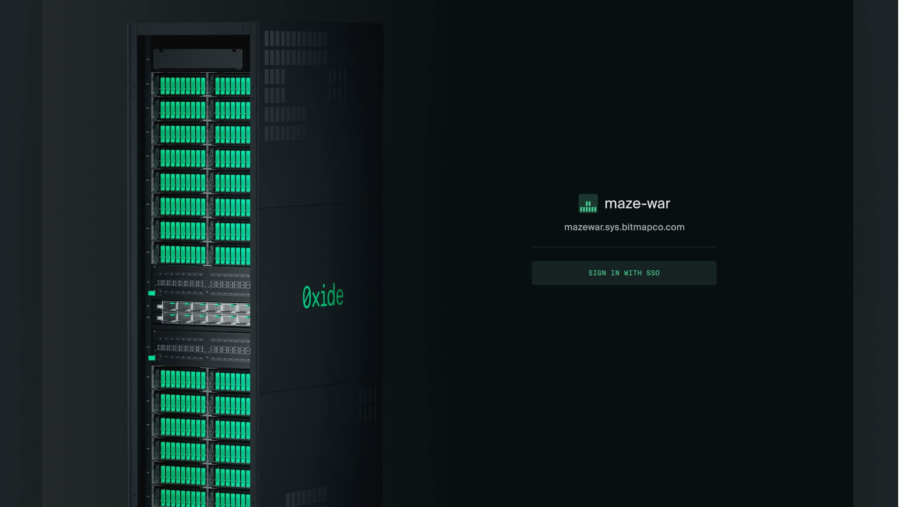Click the small vent slots at rack bottom
This screenshot has height=507, width=901.
pyautogui.click(x=306, y=497)
